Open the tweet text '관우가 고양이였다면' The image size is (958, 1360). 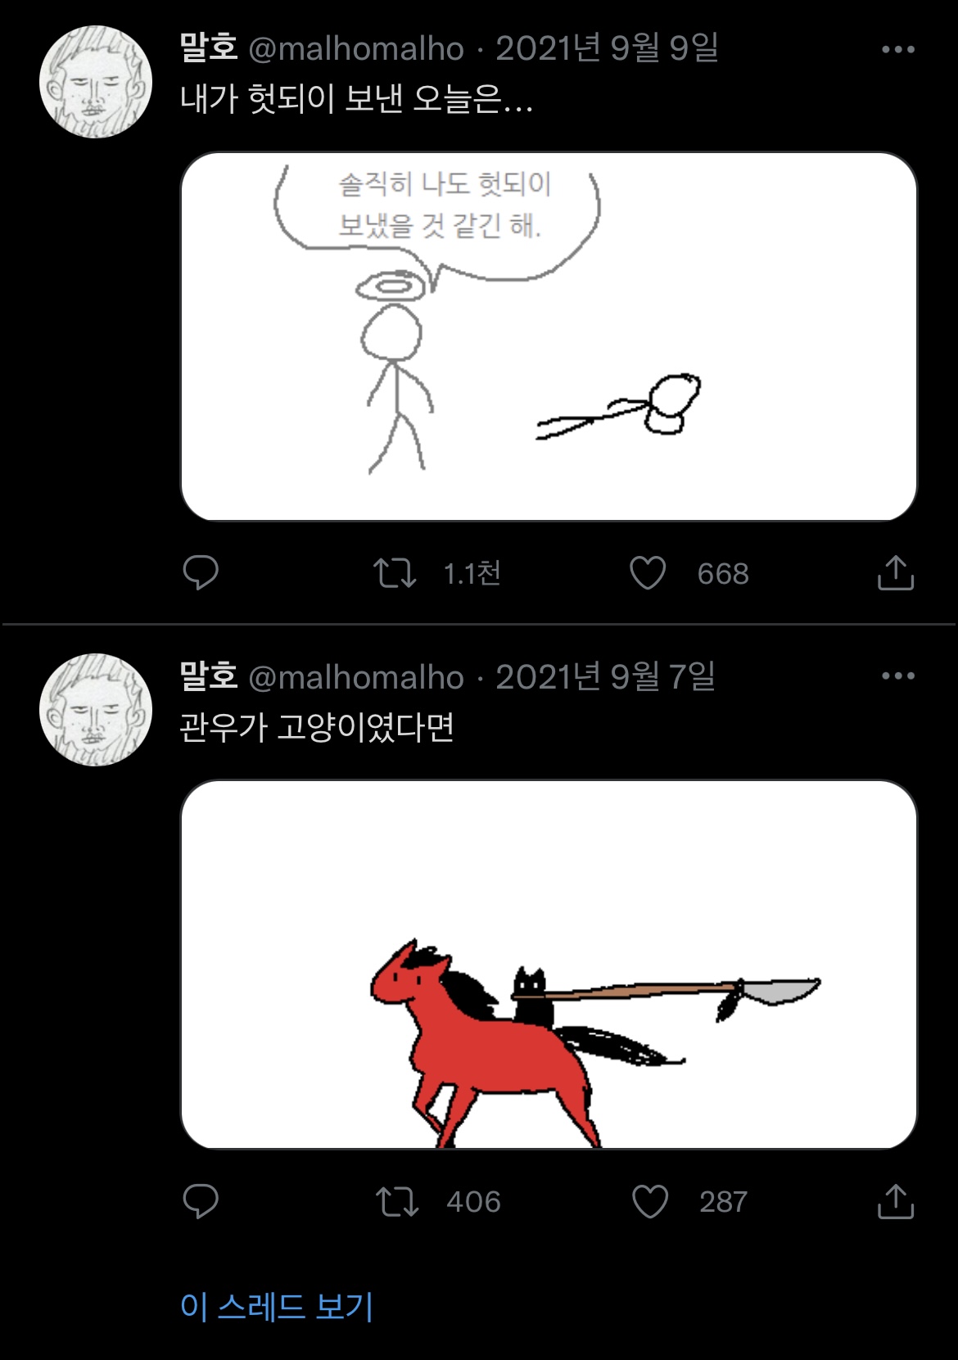(317, 727)
